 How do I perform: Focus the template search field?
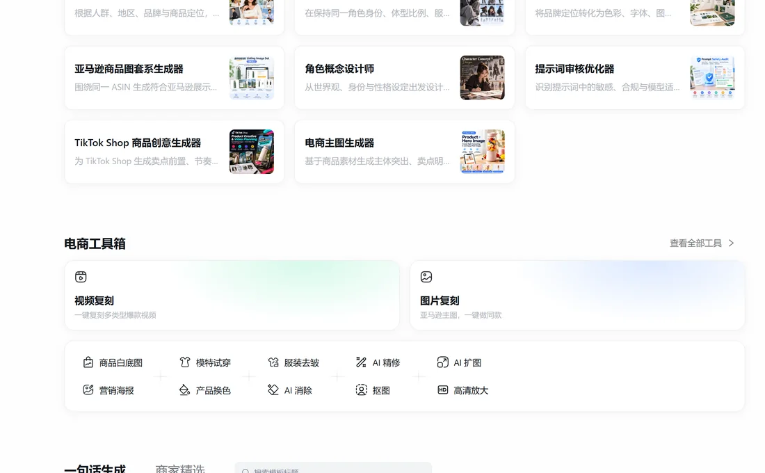pyautogui.click(x=333, y=467)
